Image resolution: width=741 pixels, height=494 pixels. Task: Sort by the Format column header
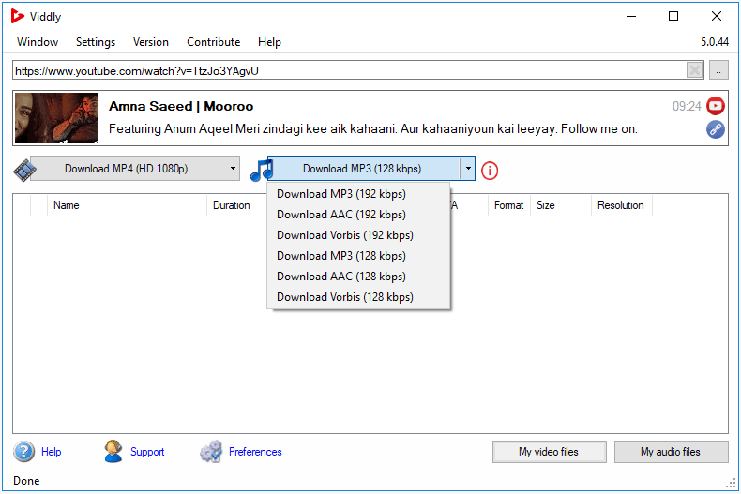click(x=509, y=205)
